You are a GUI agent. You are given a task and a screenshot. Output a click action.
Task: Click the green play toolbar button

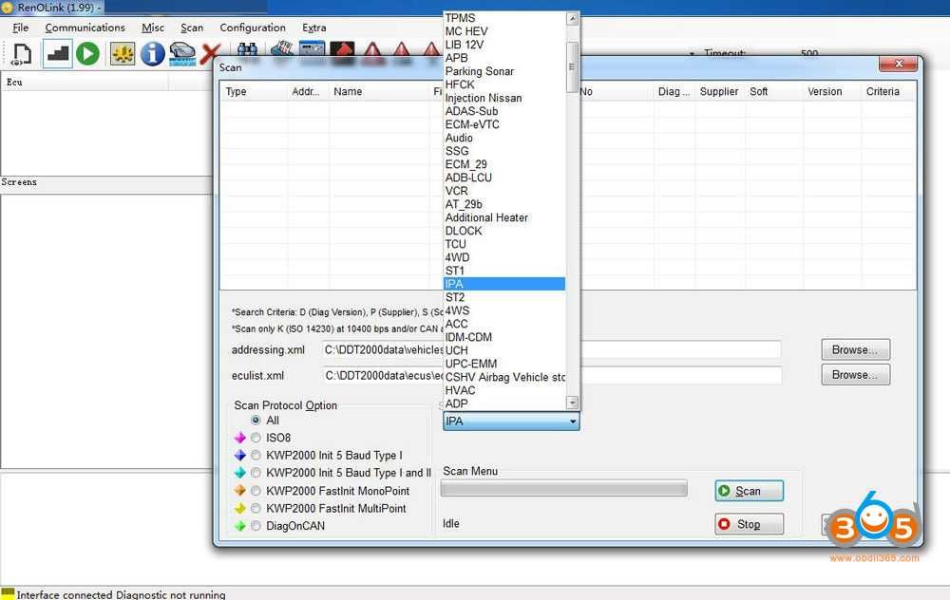click(88, 53)
